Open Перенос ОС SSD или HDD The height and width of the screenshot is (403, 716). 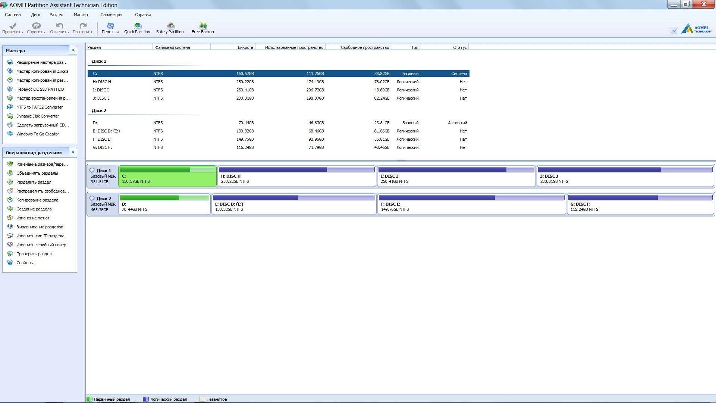pyautogui.click(x=35, y=89)
